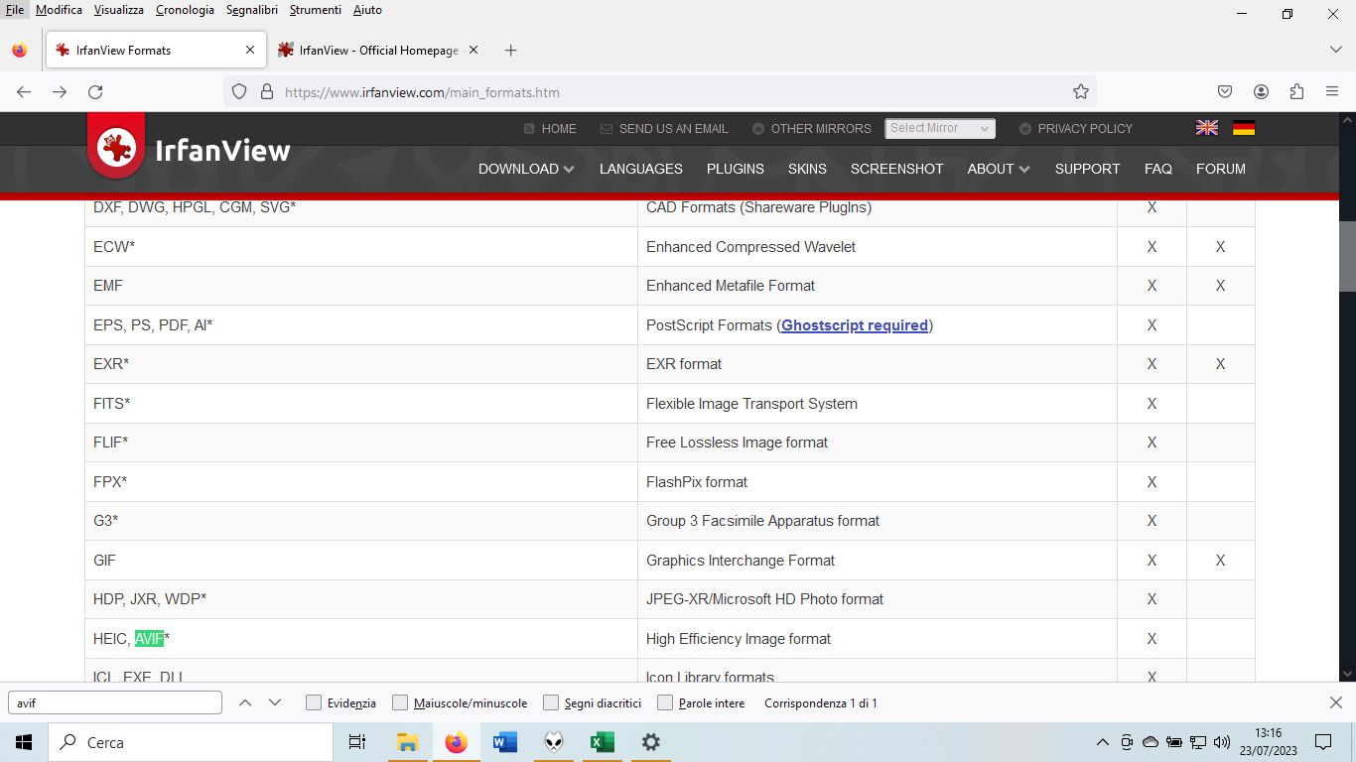
Task: Click the padlock site information icon
Action: pyautogui.click(x=266, y=91)
